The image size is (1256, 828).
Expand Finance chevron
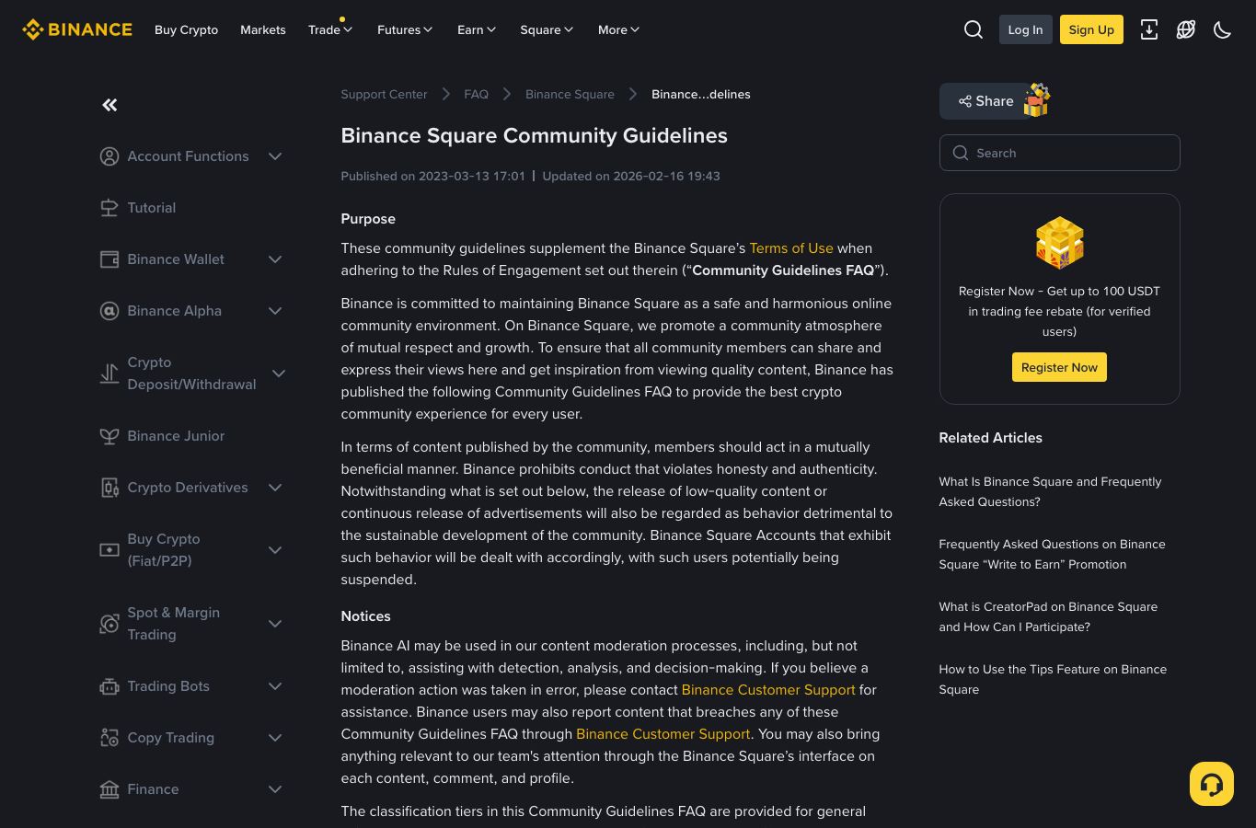tap(275, 789)
